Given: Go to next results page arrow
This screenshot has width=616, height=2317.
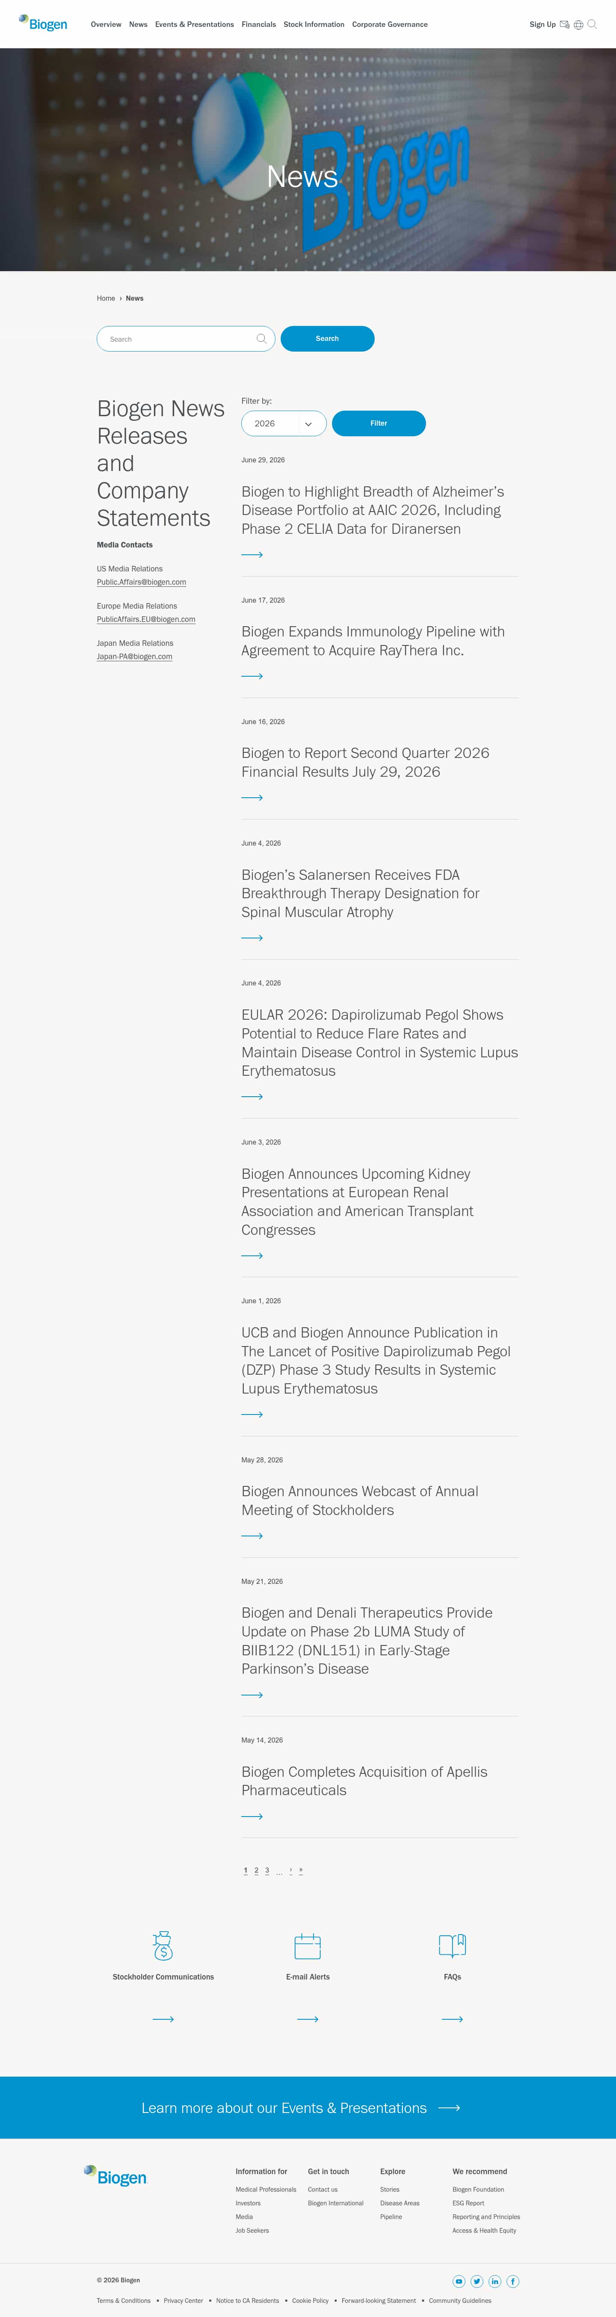Looking at the screenshot, I should (290, 1870).
